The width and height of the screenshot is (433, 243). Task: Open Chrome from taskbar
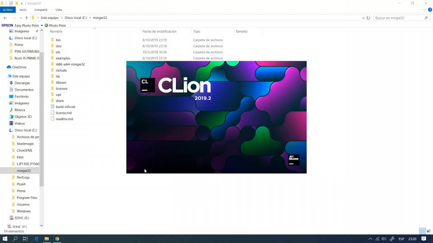coord(57,238)
